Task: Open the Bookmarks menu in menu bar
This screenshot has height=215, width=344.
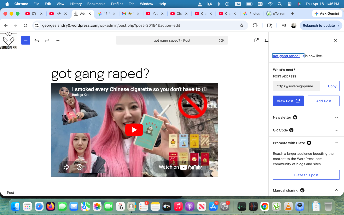Action: [x=96, y=4]
